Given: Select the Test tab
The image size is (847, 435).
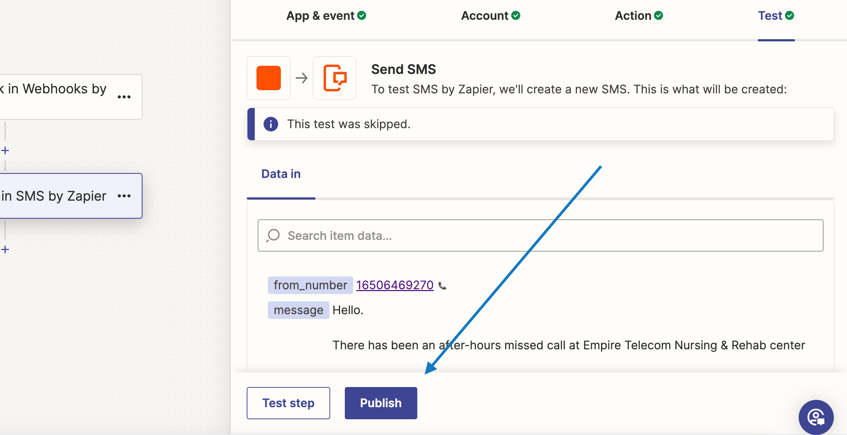Looking at the screenshot, I should coord(776,16).
